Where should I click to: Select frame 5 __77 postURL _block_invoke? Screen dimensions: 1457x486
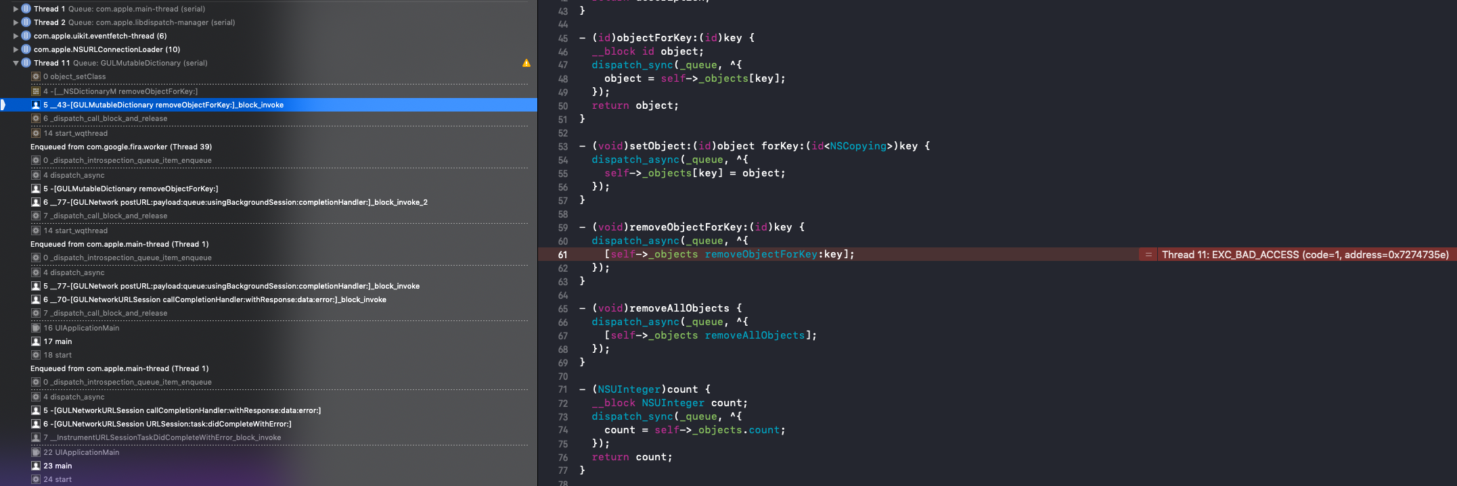[231, 286]
